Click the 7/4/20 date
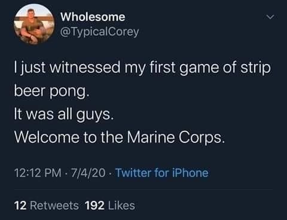 [88, 173]
